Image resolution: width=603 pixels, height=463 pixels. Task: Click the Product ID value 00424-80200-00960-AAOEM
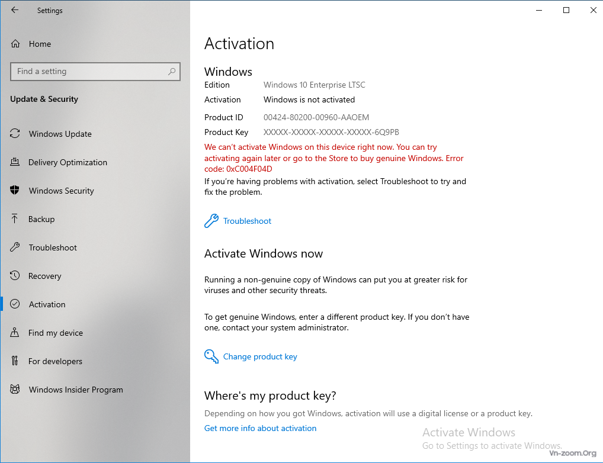[x=316, y=117]
